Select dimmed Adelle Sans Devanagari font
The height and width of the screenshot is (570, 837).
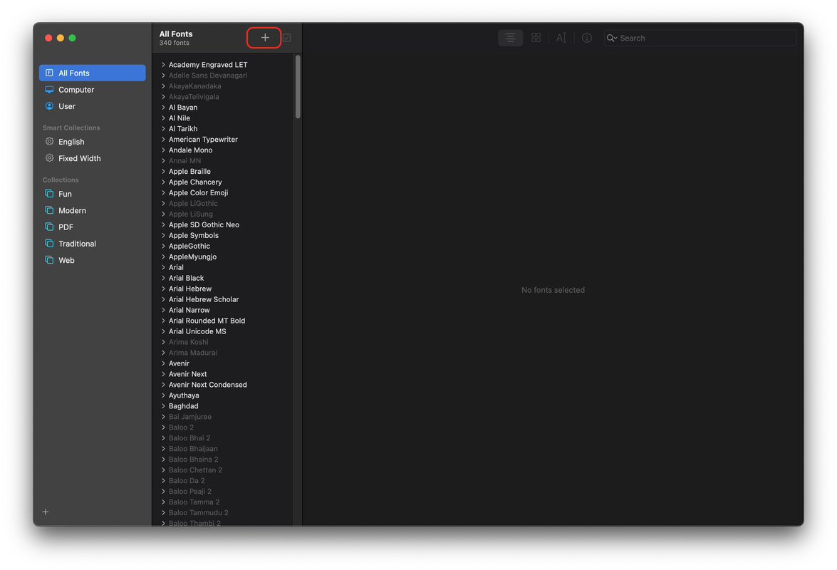208,76
